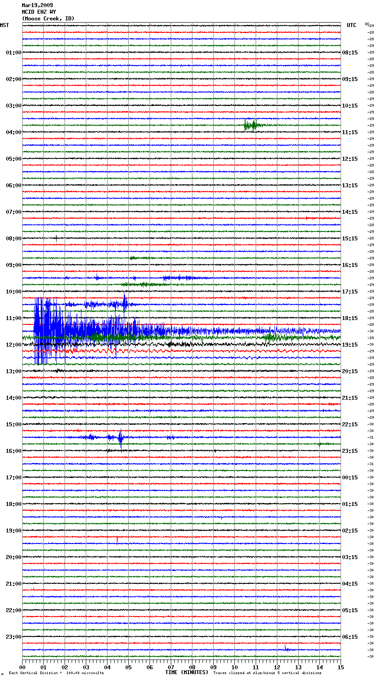The image size is (376, 679).
Task: Click the 'Each Vertical Division = 100.00 microvolts' note
Action: pos(57,673)
